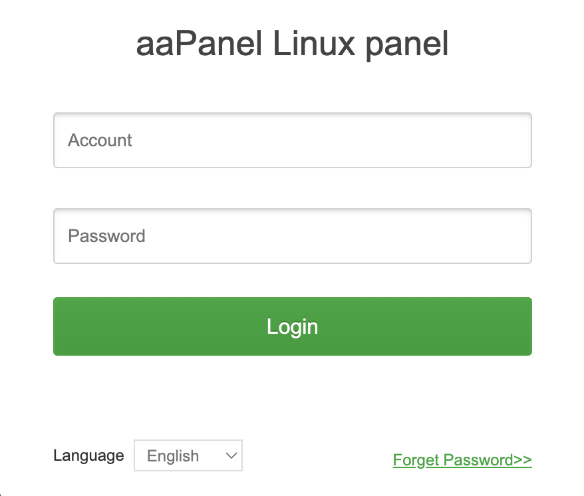Click Forget Password to reset credentials

[x=462, y=459]
